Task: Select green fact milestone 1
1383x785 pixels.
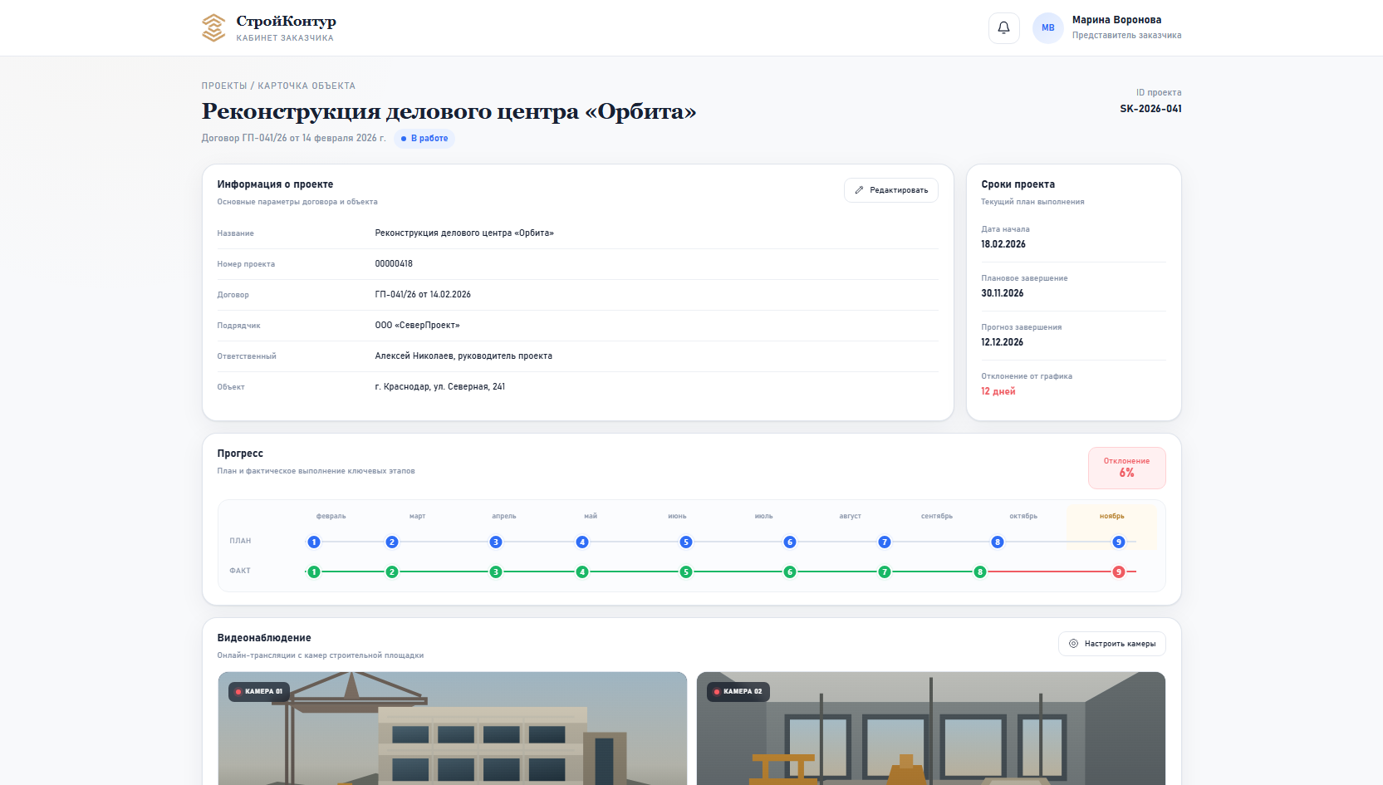Action: (314, 572)
